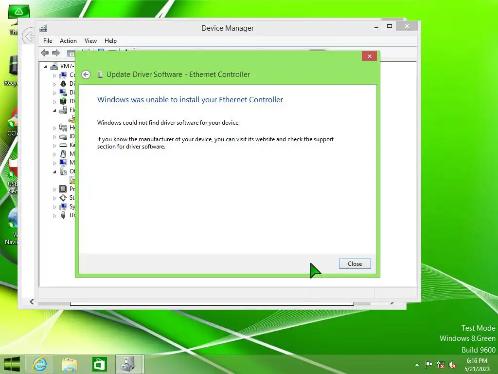The height and width of the screenshot is (374, 498).
Task: Expand the Keyboards node triangle
Action: click(54, 146)
